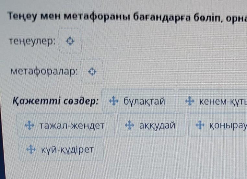This screenshot has width=247, height=179.
Task: Click the move icon next to аққудай
Action: pos(129,125)
